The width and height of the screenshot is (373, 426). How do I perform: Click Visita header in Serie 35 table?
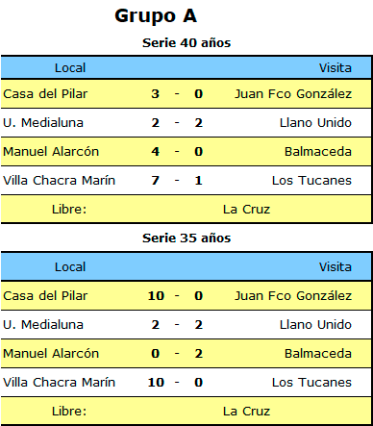coord(336,267)
